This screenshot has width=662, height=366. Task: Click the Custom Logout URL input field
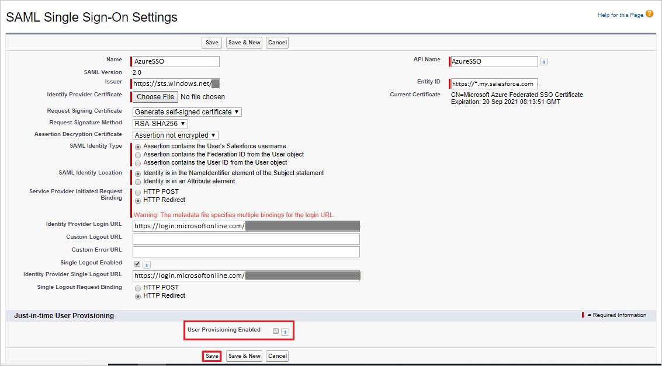click(x=245, y=239)
